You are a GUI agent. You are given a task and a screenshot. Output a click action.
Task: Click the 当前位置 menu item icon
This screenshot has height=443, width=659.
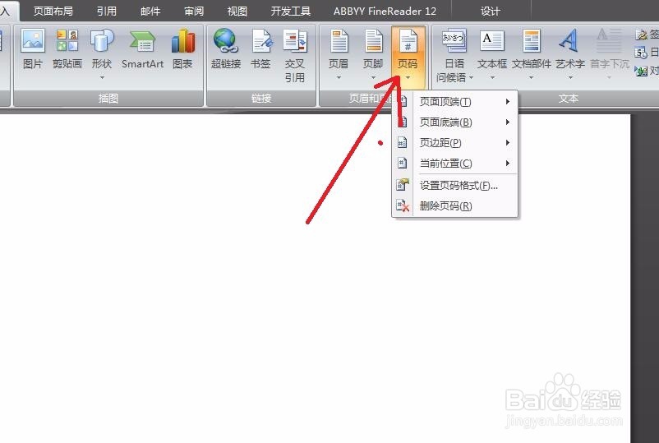(402, 163)
